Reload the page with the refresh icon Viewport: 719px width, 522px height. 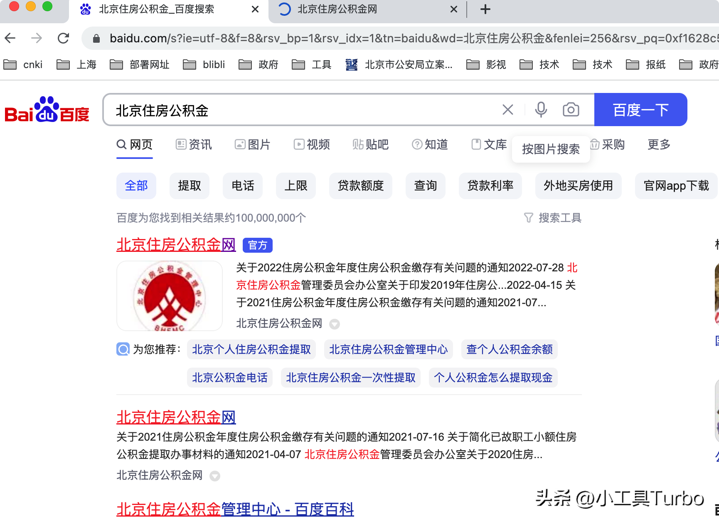coord(63,38)
